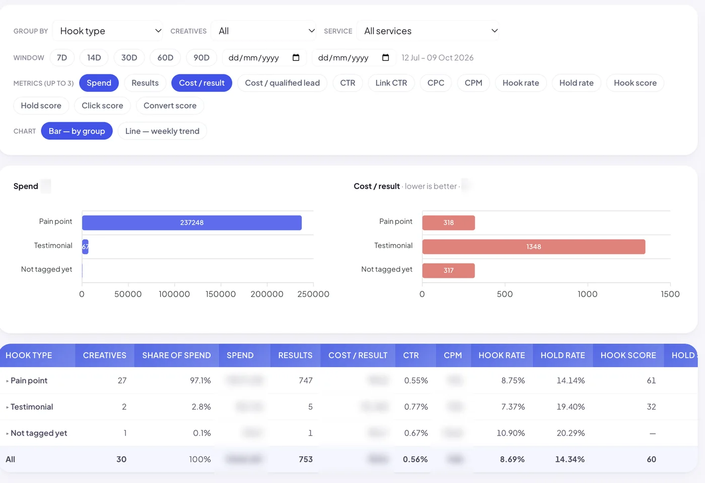Toggle the Cost / qualified lead metric
Viewport: 705px width, 483px height.
[x=282, y=83]
